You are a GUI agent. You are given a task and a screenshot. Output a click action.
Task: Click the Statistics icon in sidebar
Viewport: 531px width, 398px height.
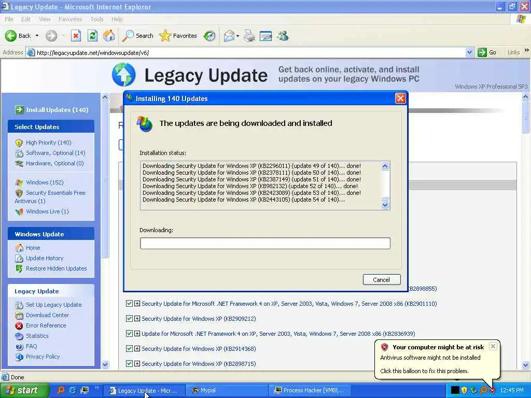(19, 336)
